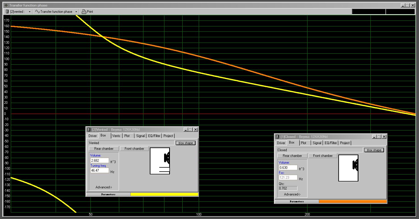Click the Qtc field showing 0.702
Viewport: 419px width, 219px height.
288,188
